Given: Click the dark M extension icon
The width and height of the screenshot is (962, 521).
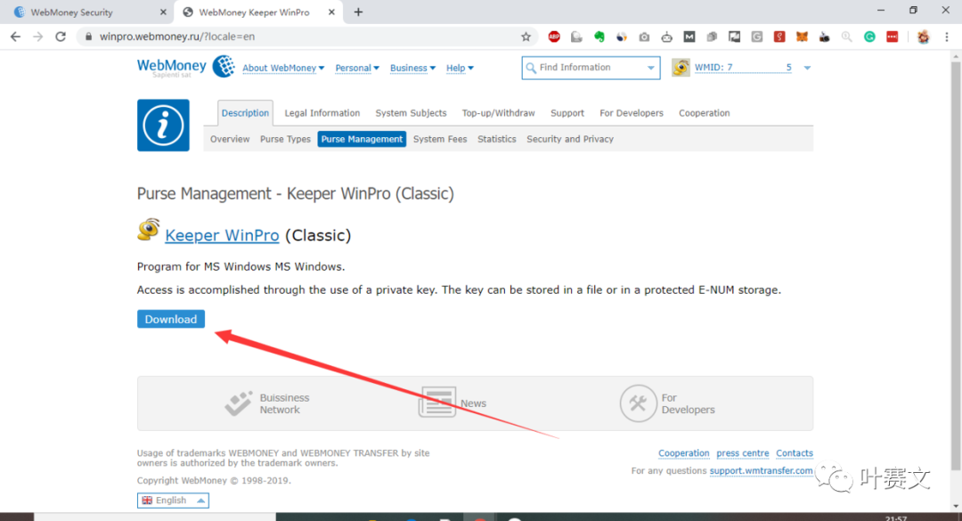Looking at the screenshot, I should pos(689,37).
